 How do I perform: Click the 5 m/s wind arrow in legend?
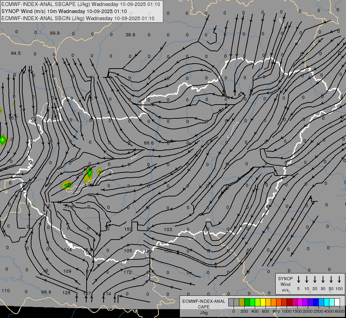pos(298,279)
